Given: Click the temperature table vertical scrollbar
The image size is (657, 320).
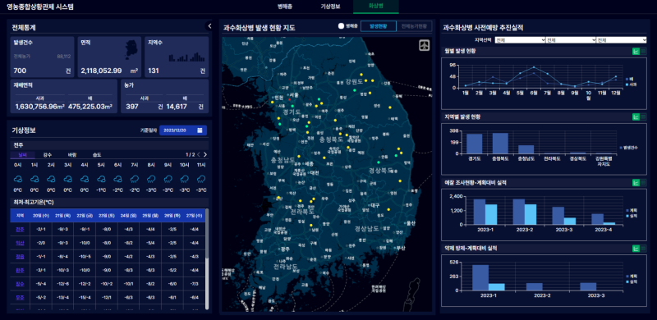Looking at the screenshot, I should click(x=207, y=235).
